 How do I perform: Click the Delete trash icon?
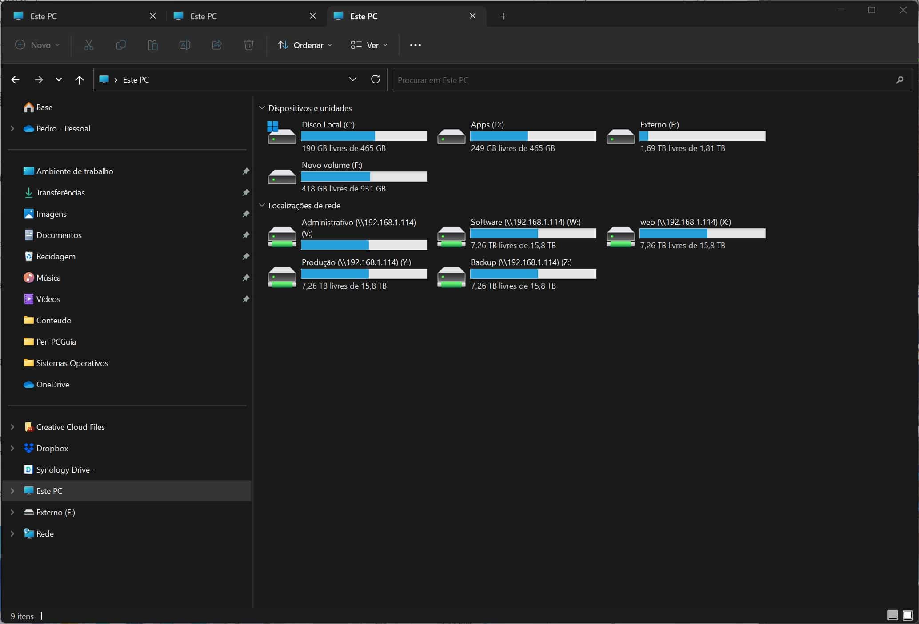[x=249, y=45]
